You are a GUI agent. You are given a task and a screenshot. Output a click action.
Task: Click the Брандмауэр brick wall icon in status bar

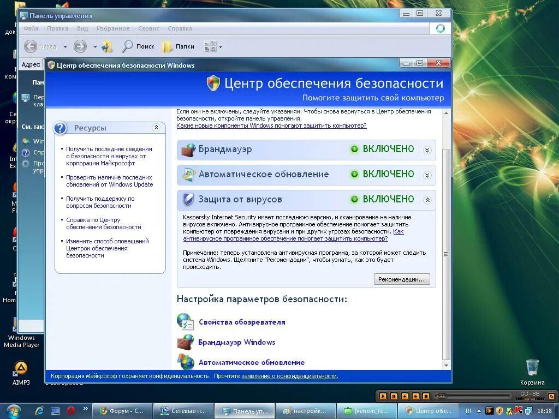188,149
